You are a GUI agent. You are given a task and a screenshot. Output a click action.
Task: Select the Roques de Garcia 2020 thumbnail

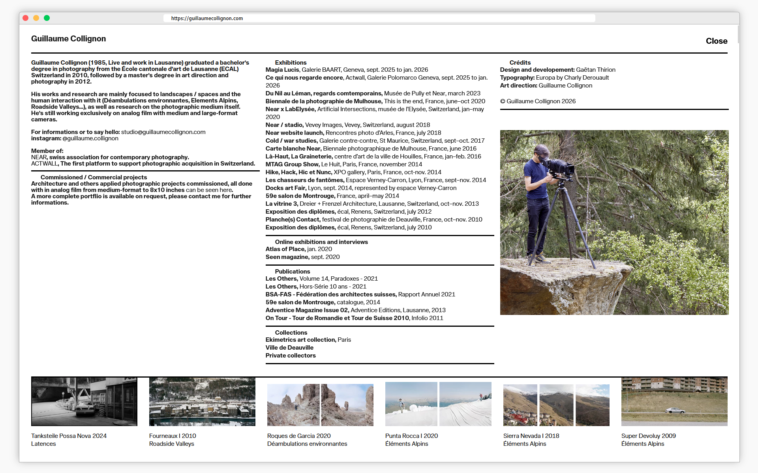point(320,405)
